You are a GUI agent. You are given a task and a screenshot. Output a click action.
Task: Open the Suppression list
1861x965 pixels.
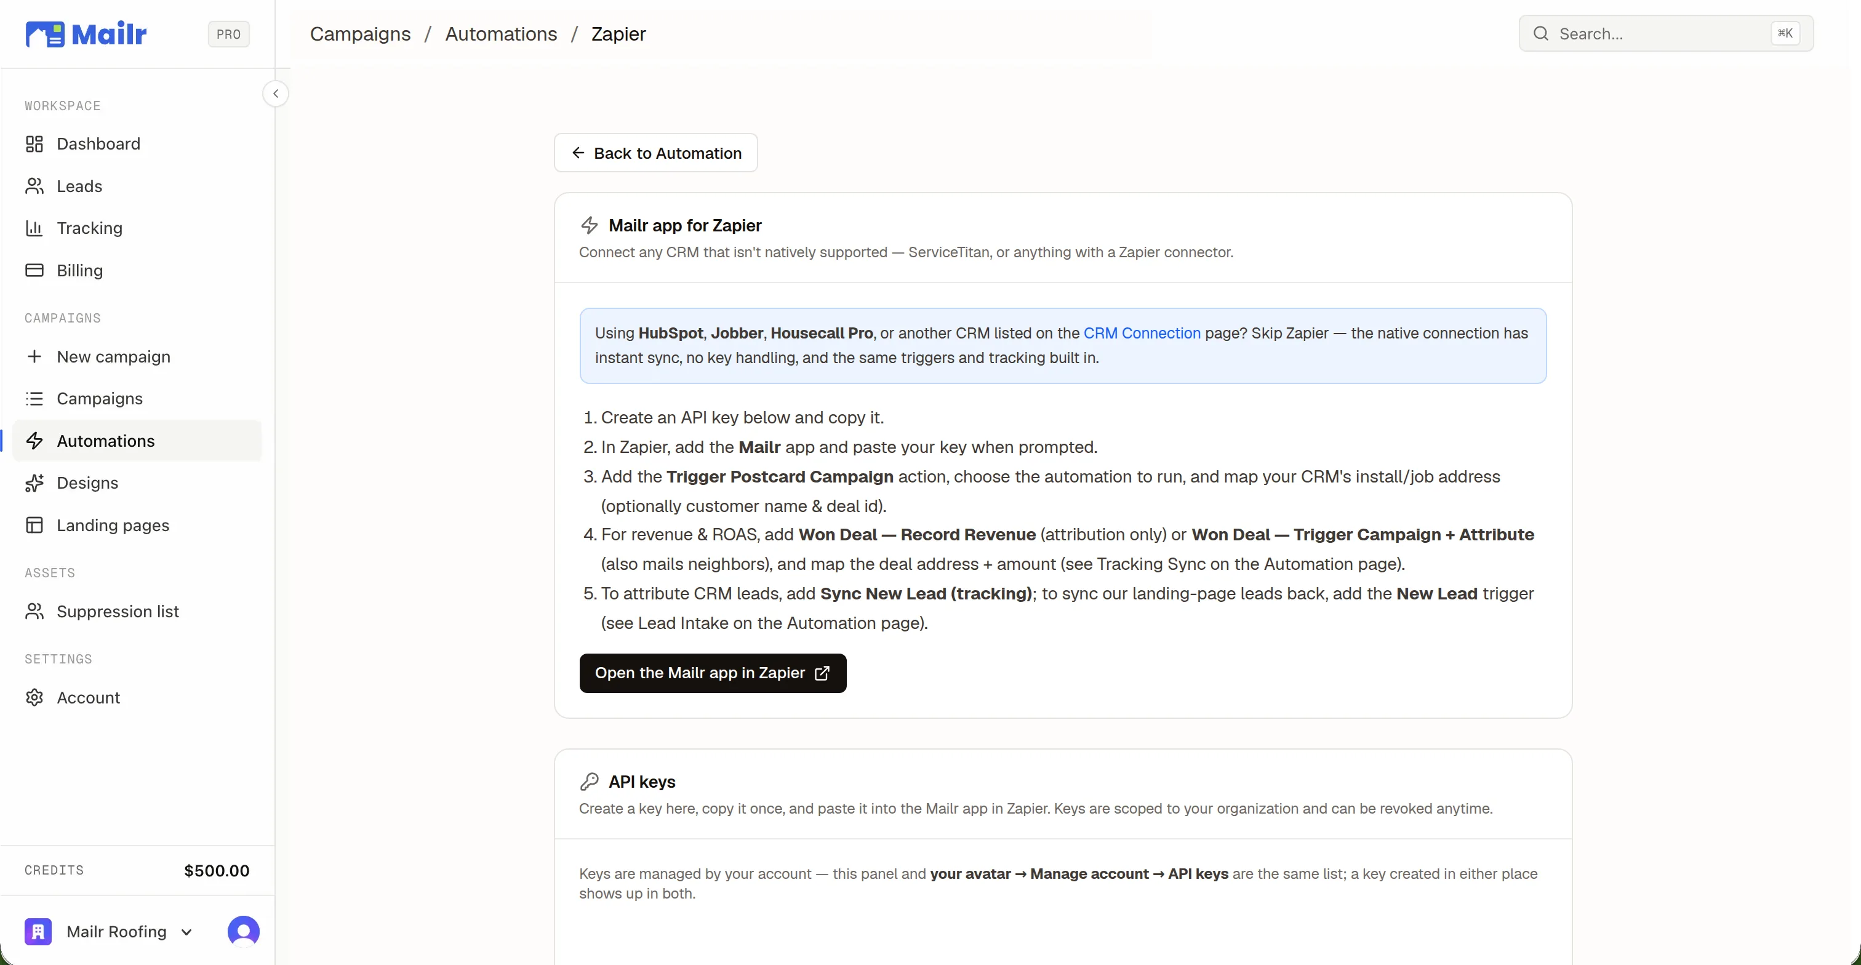[x=137, y=611]
